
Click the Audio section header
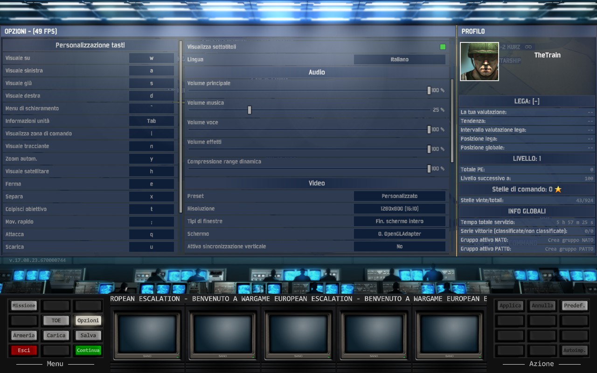click(x=317, y=72)
